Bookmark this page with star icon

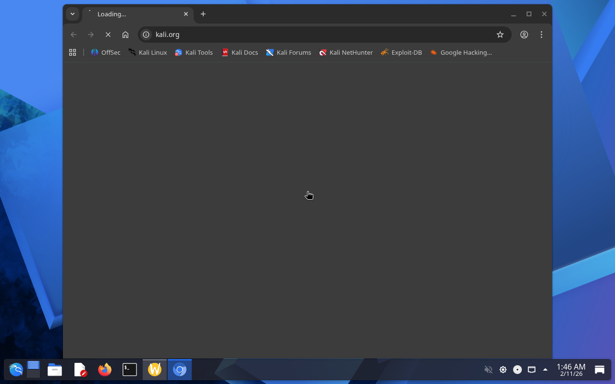pyautogui.click(x=500, y=35)
